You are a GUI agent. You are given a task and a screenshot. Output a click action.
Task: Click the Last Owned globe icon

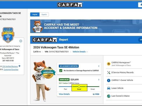point(109,96)
